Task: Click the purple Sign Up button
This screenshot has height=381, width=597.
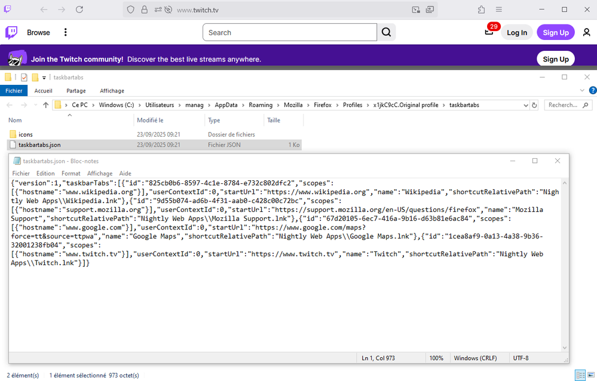Action: click(555, 32)
